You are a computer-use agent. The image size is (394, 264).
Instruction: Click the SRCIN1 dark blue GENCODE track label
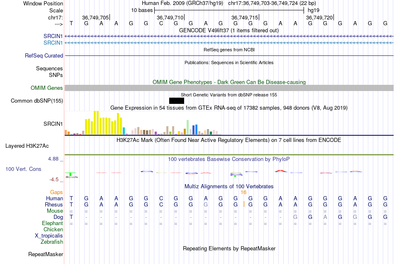click(53, 36)
